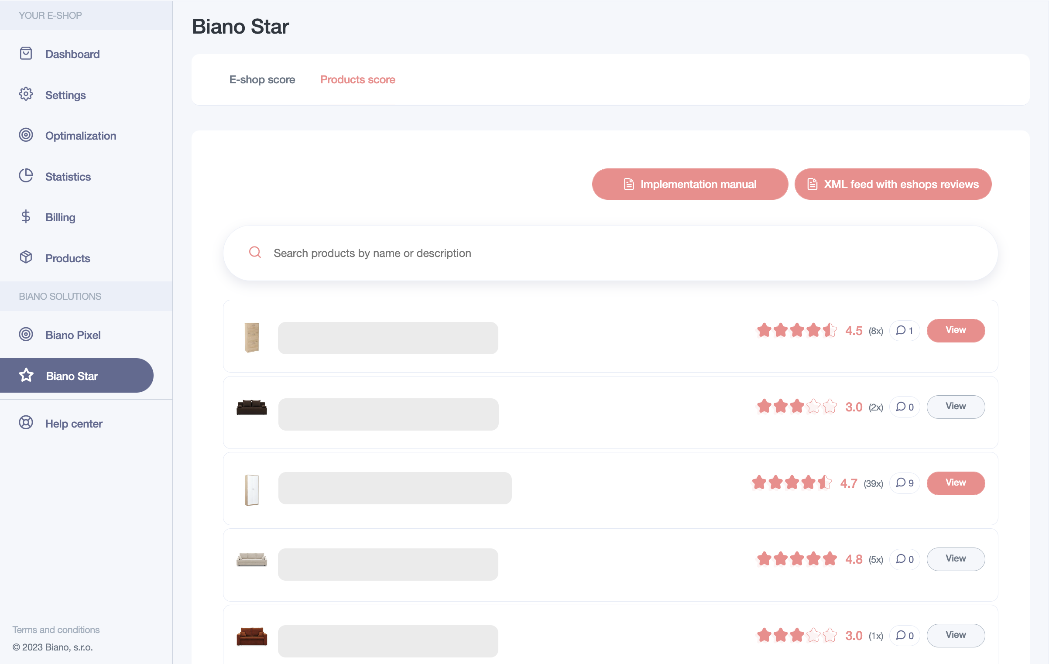Open Help center
This screenshot has width=1049, height=664.
74,424
